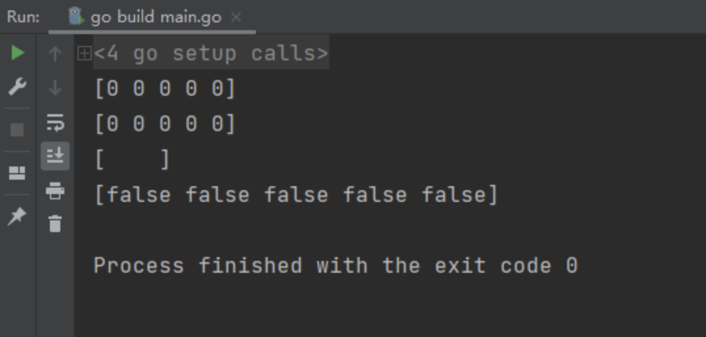Viewport: 706px width, 337px height.
Task: Expand the folded go setup calls
Action: (x=84, y=54)
